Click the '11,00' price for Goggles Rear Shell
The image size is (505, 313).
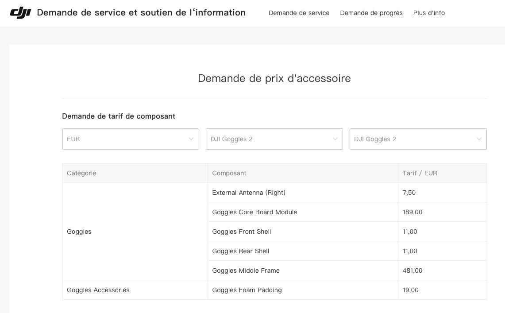pyautogui.click(x=410, y=251)
